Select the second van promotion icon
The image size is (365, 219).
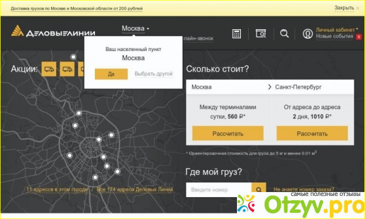(x=67, y=69)
